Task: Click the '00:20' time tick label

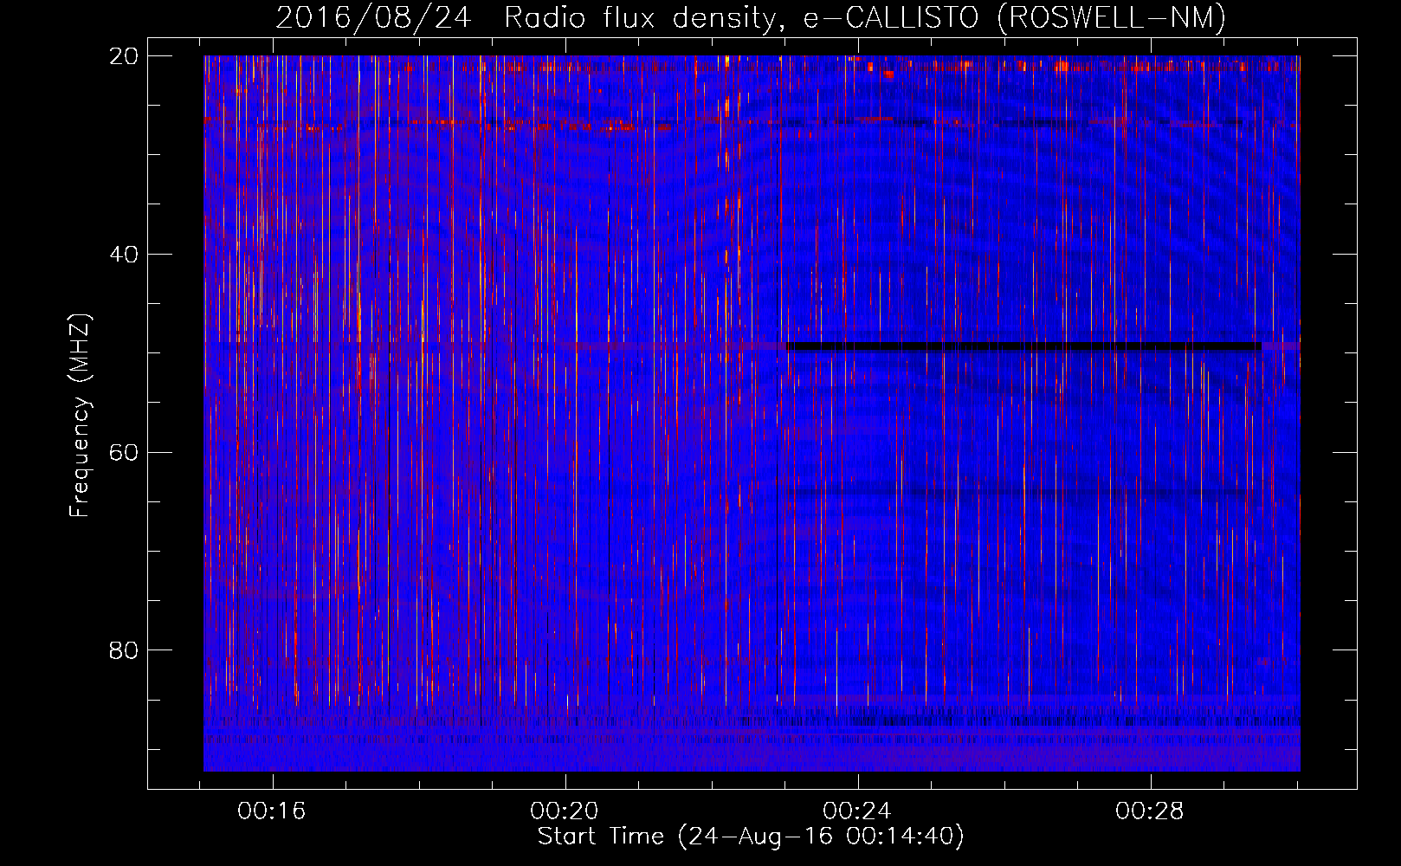Action: click(565, 811)
